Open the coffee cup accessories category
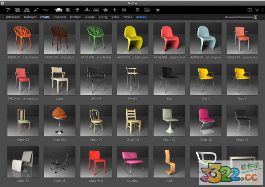The height and width of the screenshot is (187, 265). 68,9
